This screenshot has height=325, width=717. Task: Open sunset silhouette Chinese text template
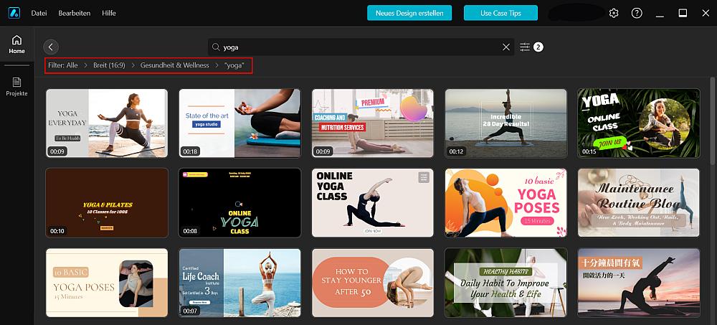point(639,283)
